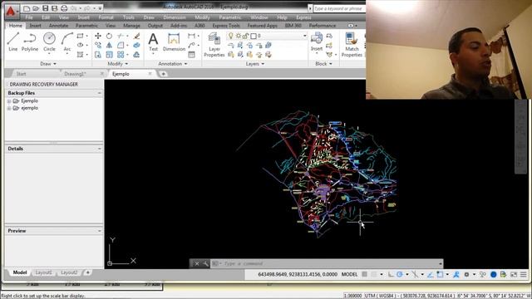Toggle layer on/off lightbulb in layer box
This screenshot has height=299, width=532.
[231, 36]
